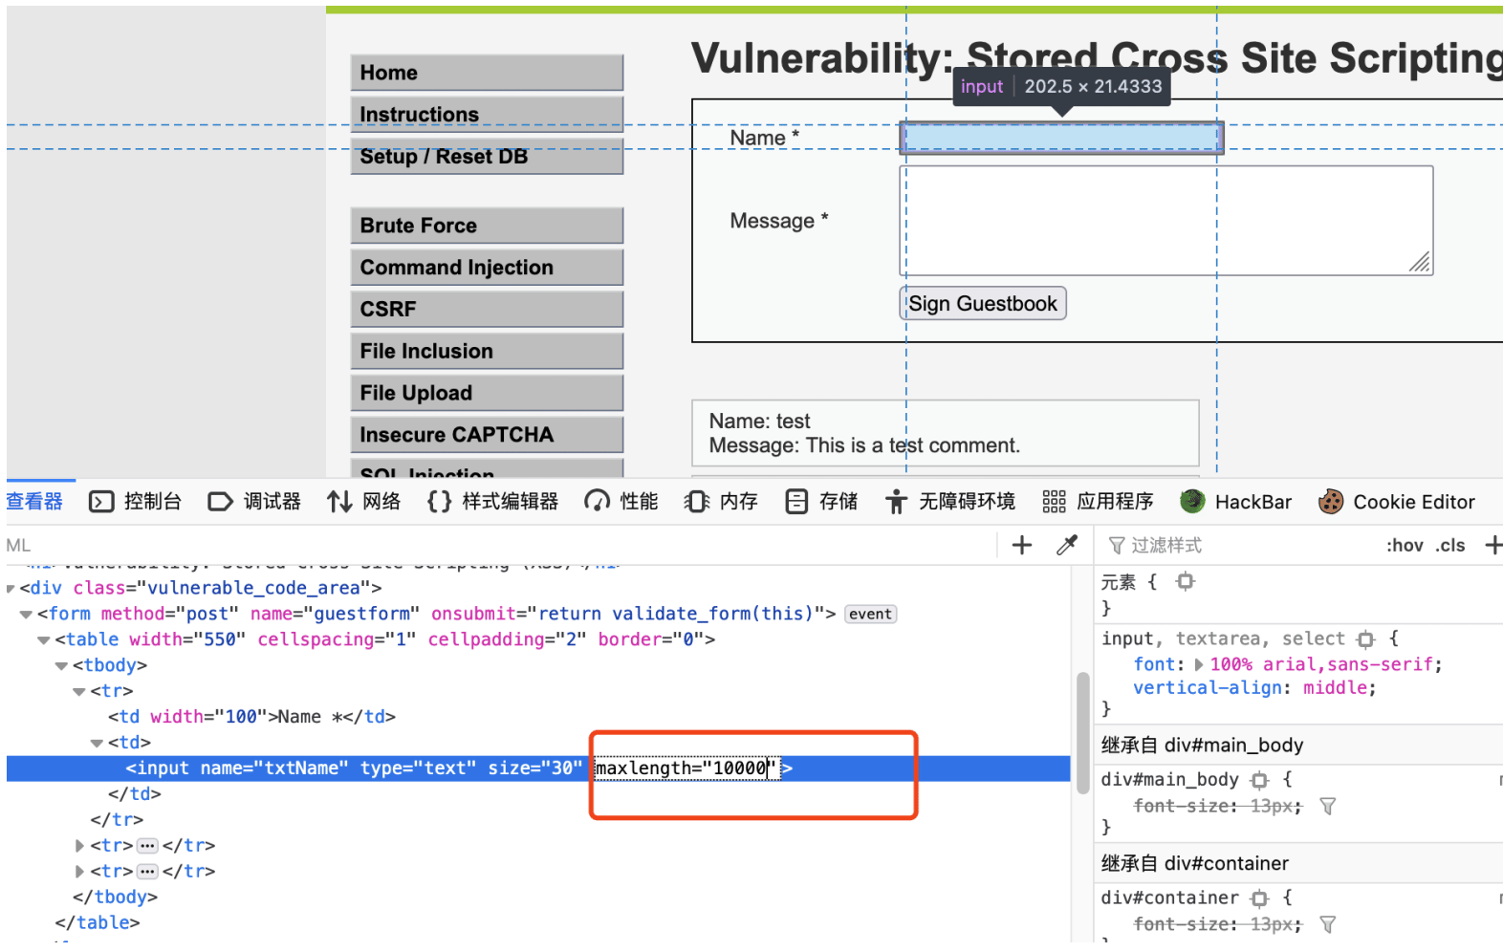Click inside the Message textarea
Image resolution: width=1503 pixels, height=952 pixels.
click(x=1166, y=221)
